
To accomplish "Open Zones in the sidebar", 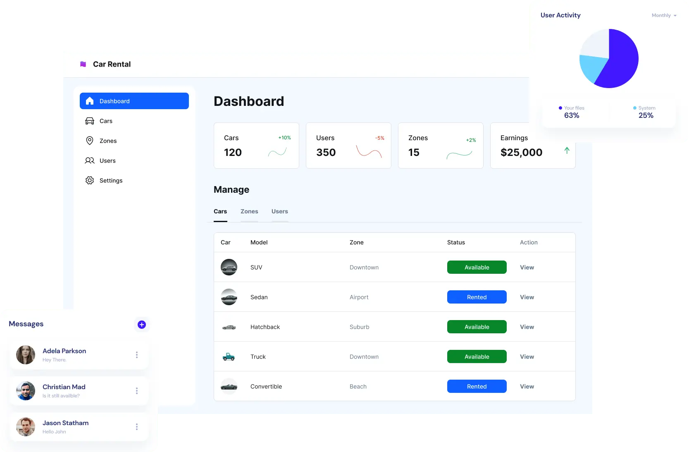I will [x=134, y=141].
